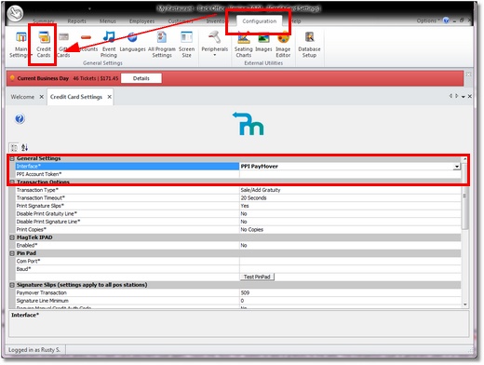Launch the Images utility
This screenshot has width=484, height=365.
tap(263, 42)
